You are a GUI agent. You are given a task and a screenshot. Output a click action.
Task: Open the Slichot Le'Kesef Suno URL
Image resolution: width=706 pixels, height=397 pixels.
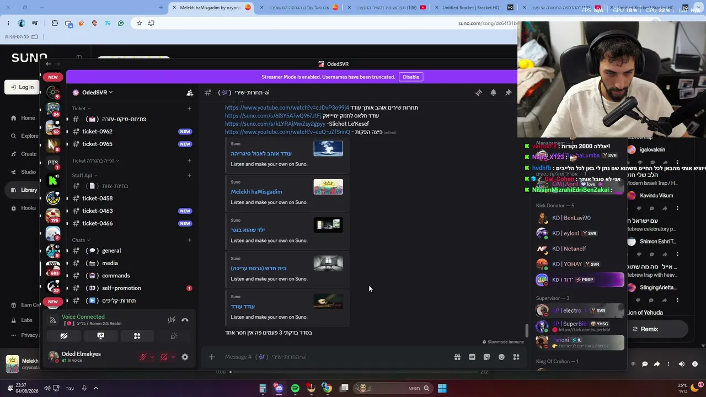click(275, 124)
